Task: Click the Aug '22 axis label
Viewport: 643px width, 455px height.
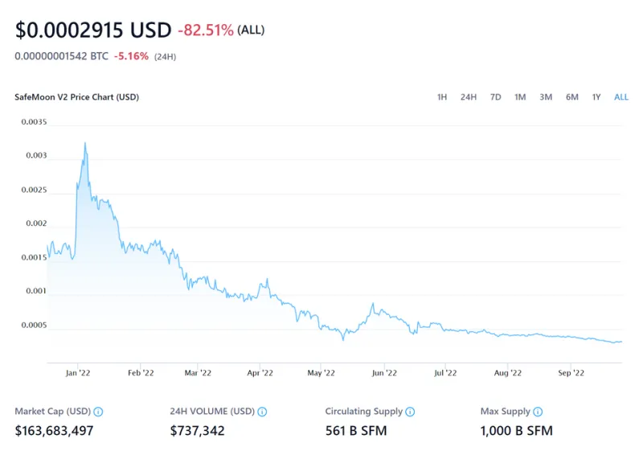Action: coord(508,373)
